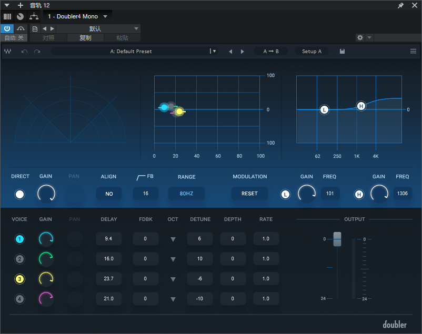Open the hamburger menu in plugin header
Image resolution: width=422 pixels, height=334 pixels.
point(413,52)
